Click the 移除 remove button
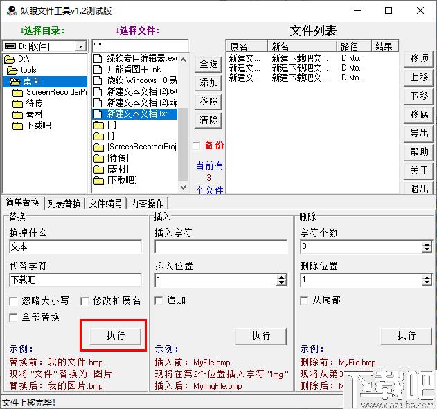437x409 pixels. pyautogui.click(x=208, y=101)
